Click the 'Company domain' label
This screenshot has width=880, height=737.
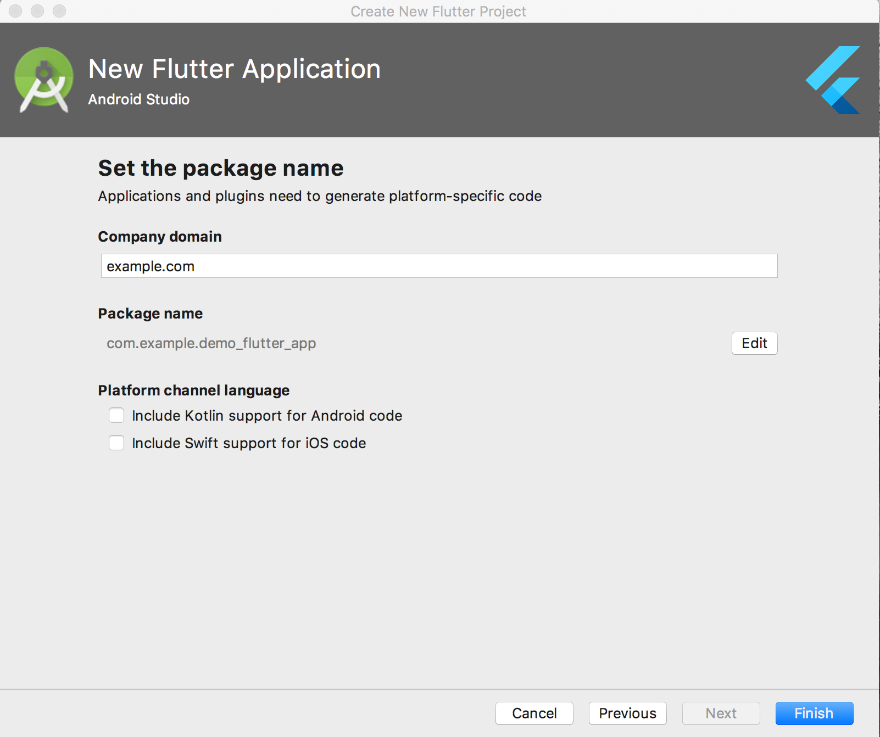pyautogui.click(x=160, y=237)
